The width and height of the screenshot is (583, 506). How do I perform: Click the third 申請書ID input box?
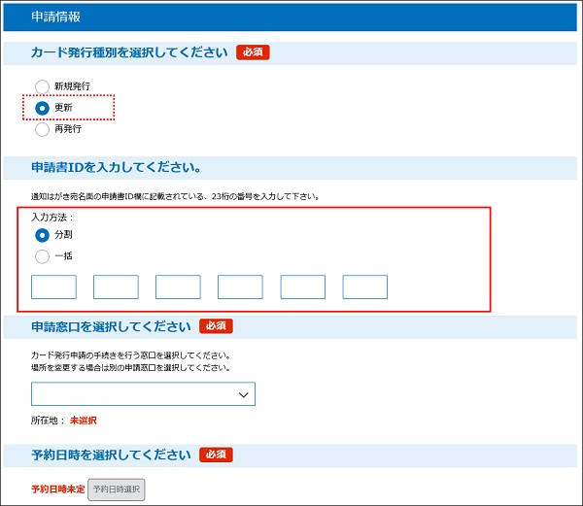click(178, 287)
